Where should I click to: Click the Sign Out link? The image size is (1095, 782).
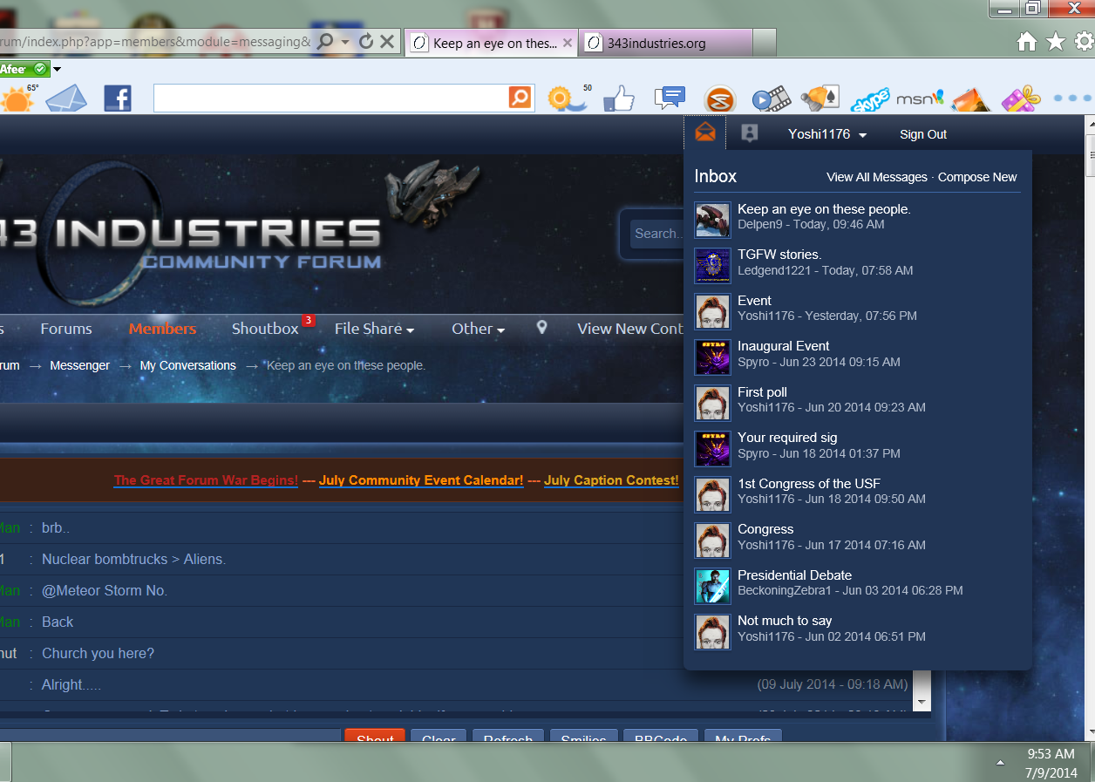coord(923,134)
